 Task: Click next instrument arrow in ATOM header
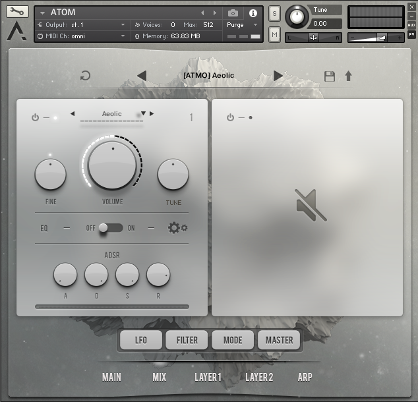point(214,13)
